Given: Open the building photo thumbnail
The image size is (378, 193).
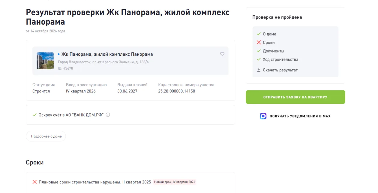Looking at the screenshot, I should (45, 61).
